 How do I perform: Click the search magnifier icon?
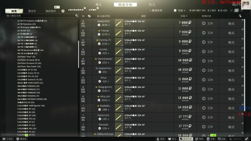[x=76, y=16]
